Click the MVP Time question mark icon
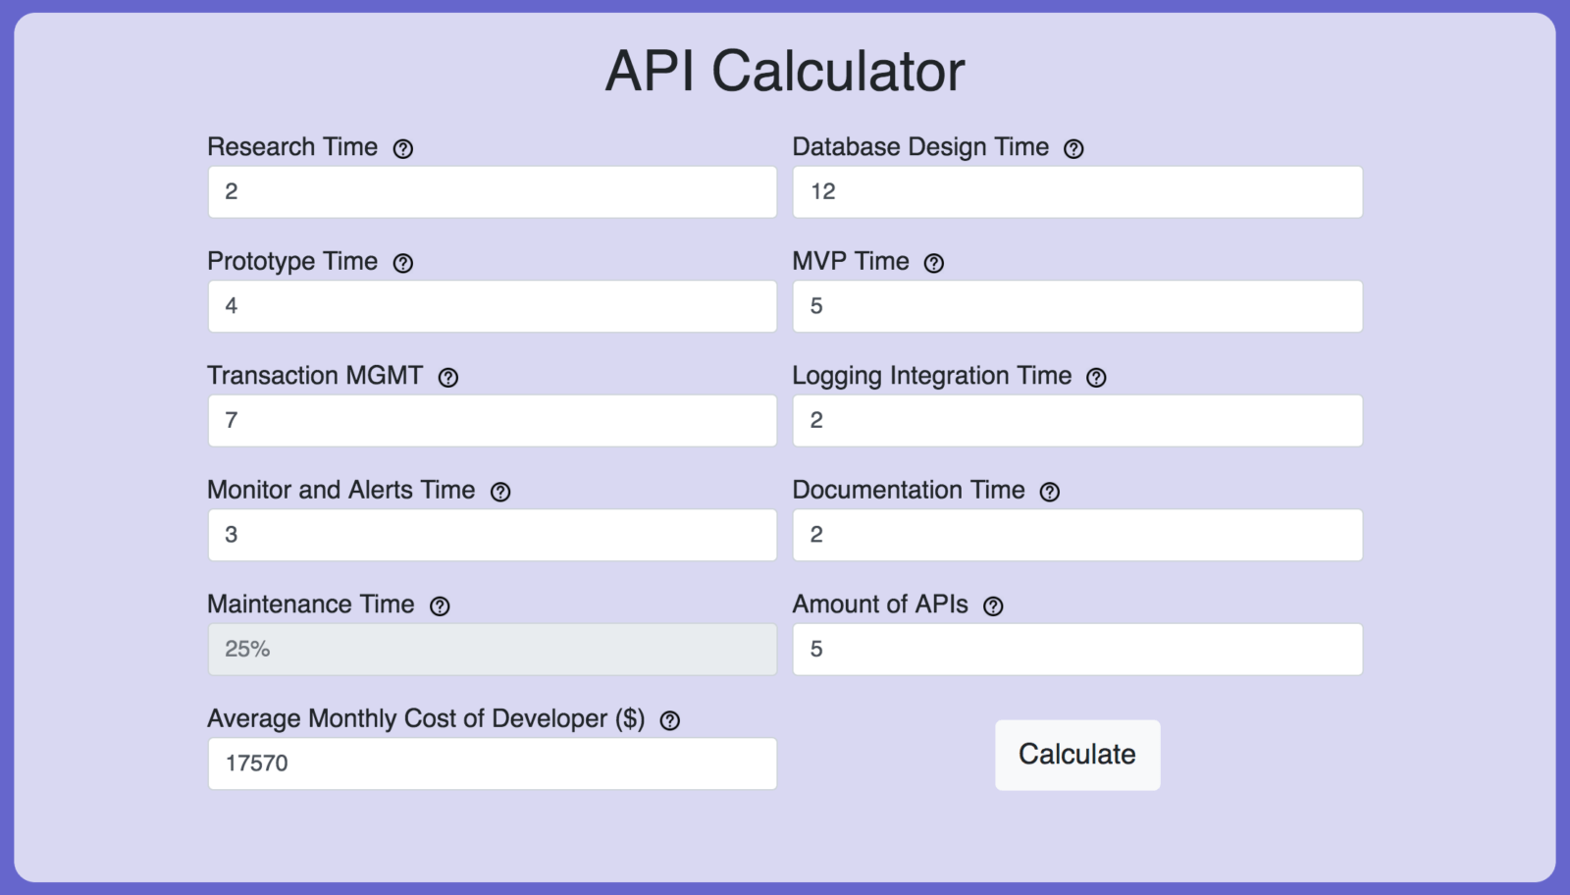1570x895 pixels. (933, 263)
